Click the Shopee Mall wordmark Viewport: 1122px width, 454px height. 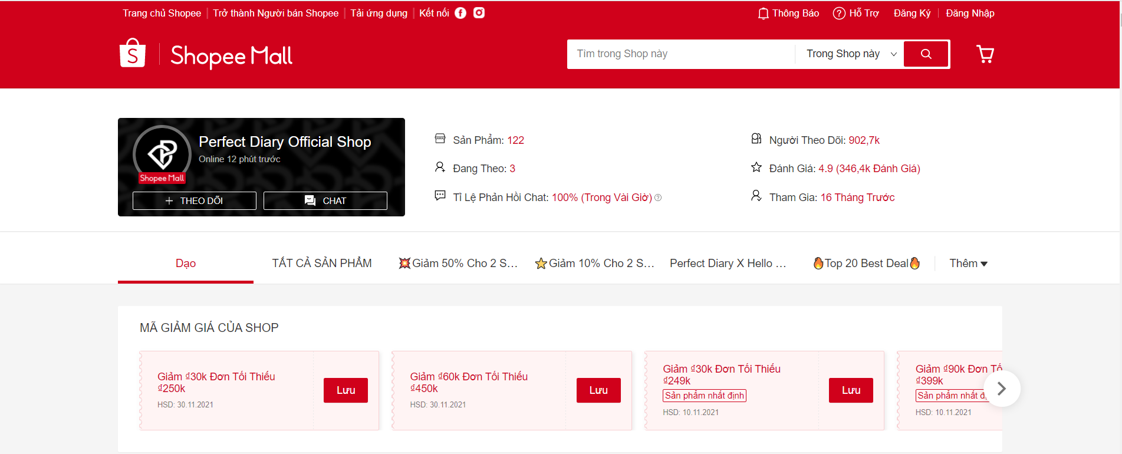coord(231,56)
